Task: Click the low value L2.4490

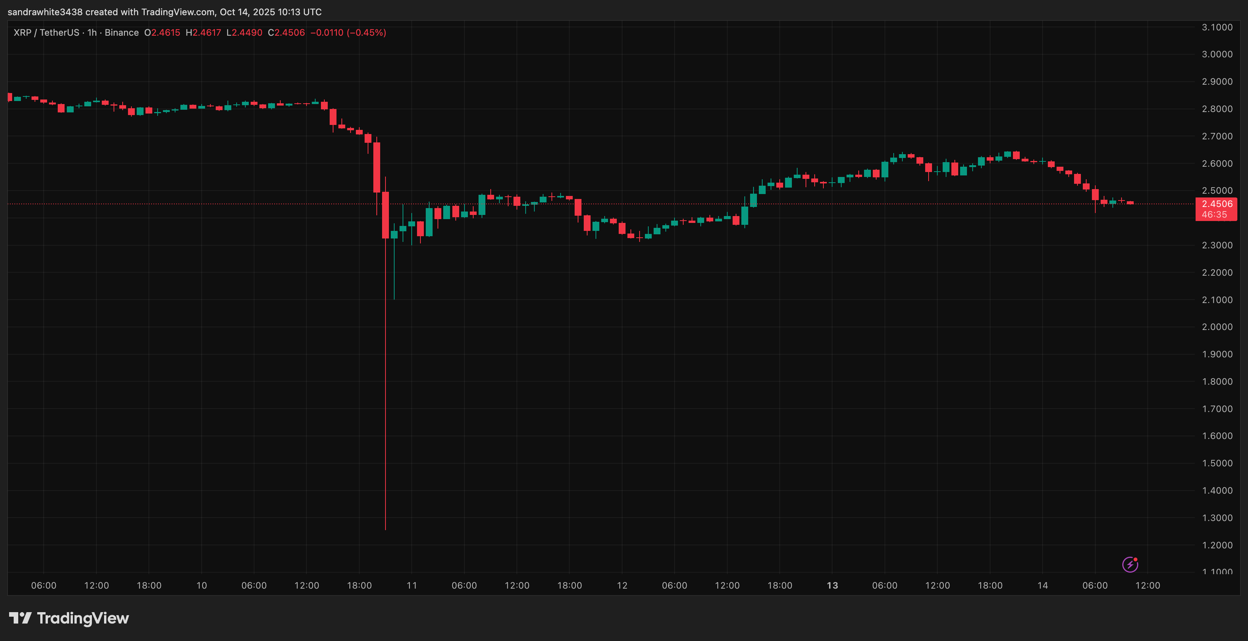Action: (244, 32)
